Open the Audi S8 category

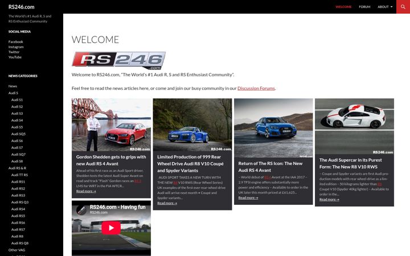pyautogui.click(x=17, y=161)
